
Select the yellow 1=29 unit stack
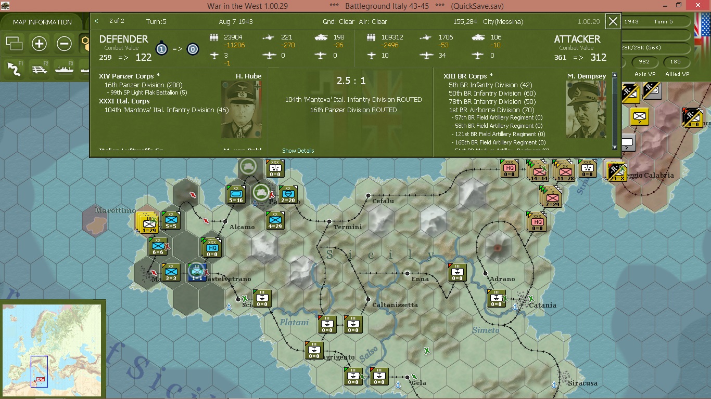point(148,223)
